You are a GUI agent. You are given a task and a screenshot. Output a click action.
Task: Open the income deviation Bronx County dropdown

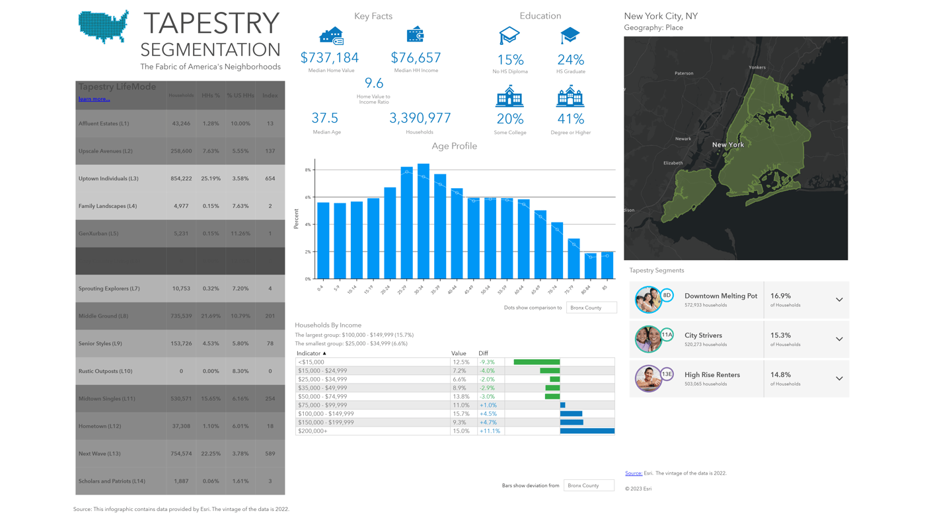click(589, 485)
